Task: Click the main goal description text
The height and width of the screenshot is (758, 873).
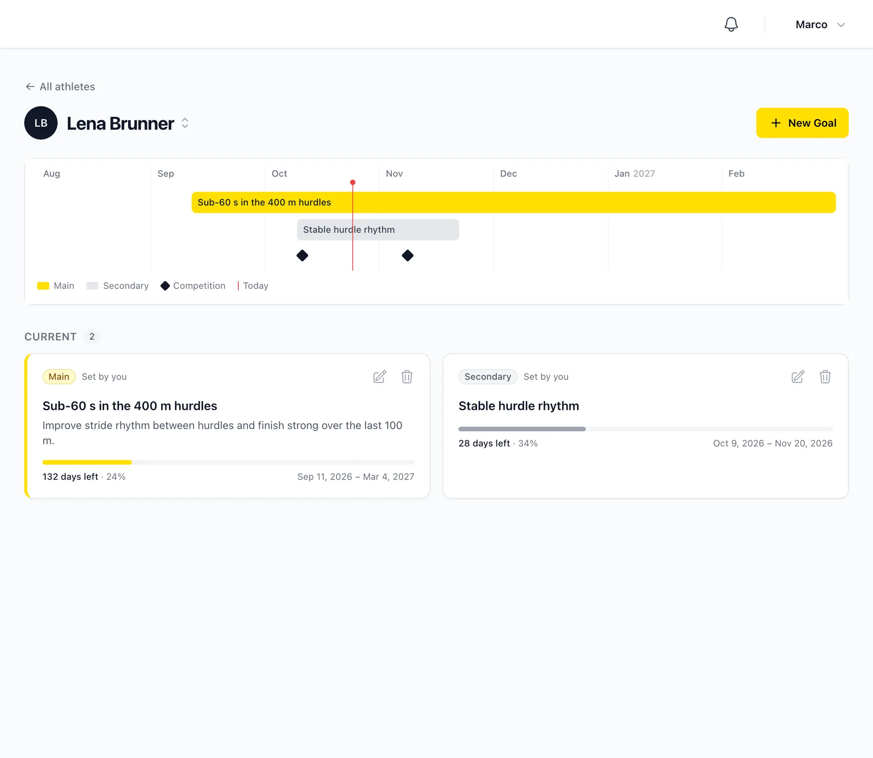Action: (x=223, y=433)
